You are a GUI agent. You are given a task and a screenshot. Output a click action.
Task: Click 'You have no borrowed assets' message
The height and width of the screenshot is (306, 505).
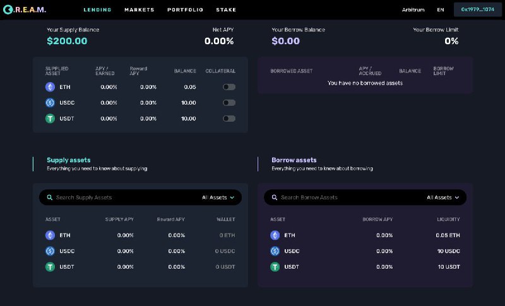365,83
